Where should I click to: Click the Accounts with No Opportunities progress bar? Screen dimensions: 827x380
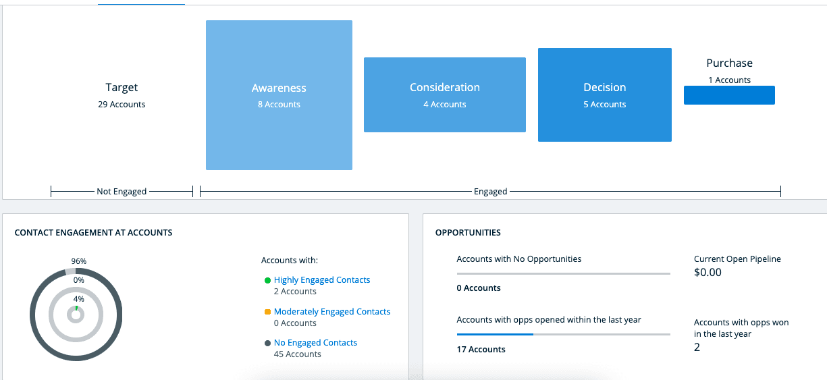coord(564,273)
